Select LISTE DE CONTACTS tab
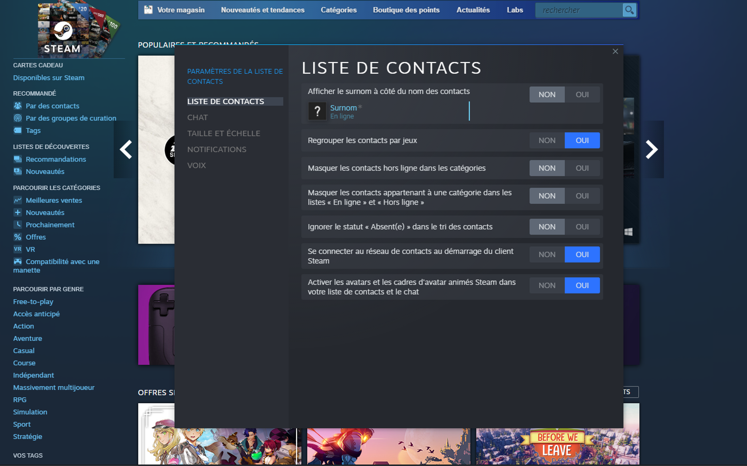The width and height of the screenshot is (747, 466). pos(226,101)
